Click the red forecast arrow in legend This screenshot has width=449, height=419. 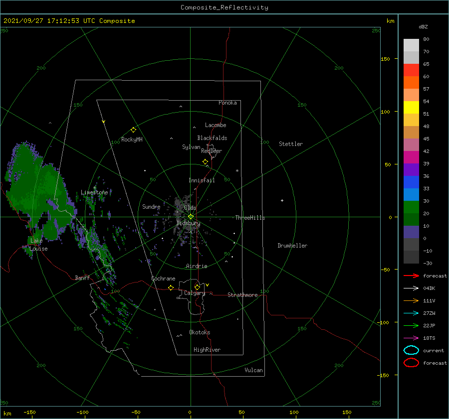411,276
